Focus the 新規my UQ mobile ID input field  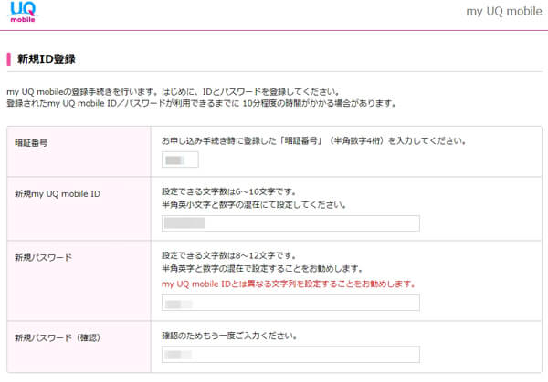290,223
